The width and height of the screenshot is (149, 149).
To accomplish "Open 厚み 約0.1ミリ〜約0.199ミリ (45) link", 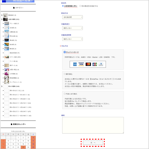I will point(20,116).
